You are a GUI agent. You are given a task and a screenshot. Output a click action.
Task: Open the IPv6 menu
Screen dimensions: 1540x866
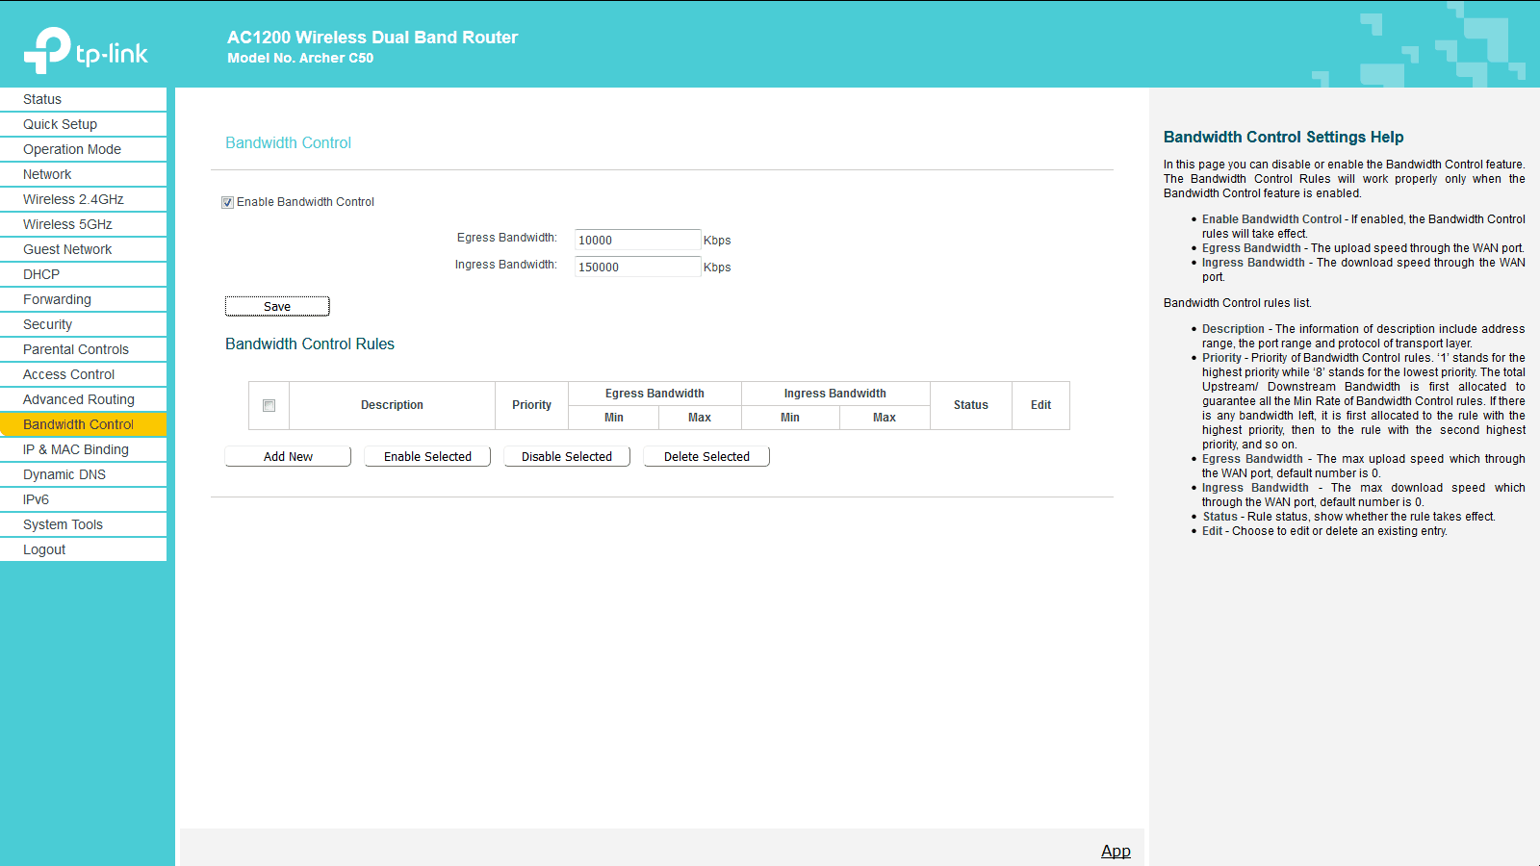coord(83,499)
